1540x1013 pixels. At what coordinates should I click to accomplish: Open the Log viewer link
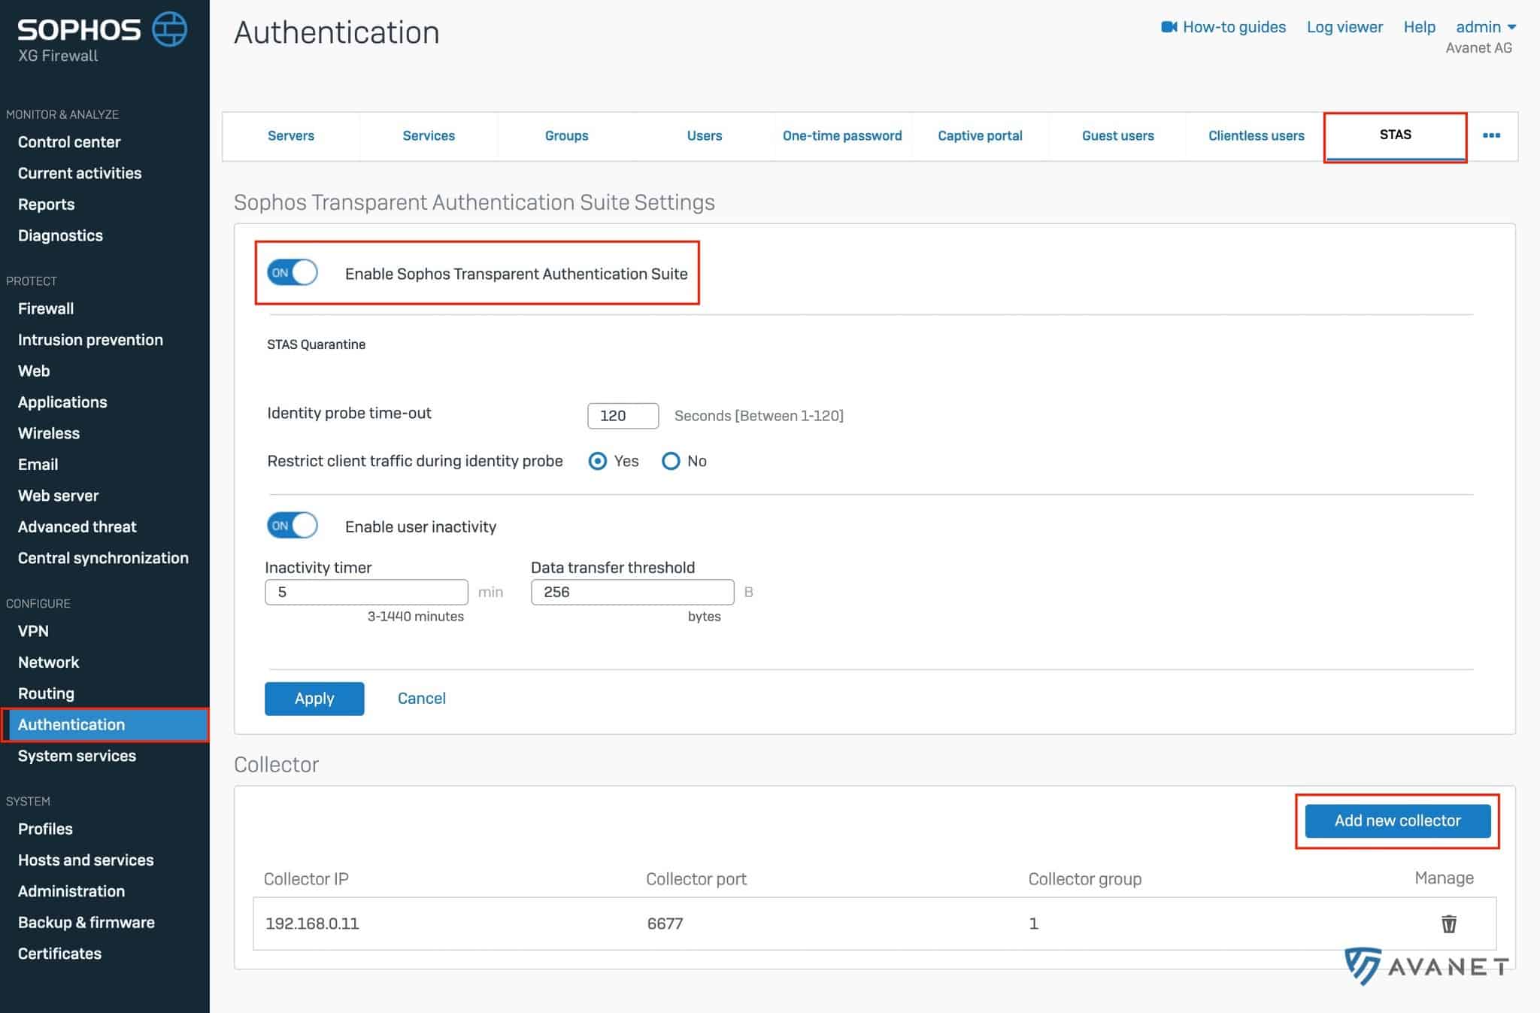pos(1344,27)
